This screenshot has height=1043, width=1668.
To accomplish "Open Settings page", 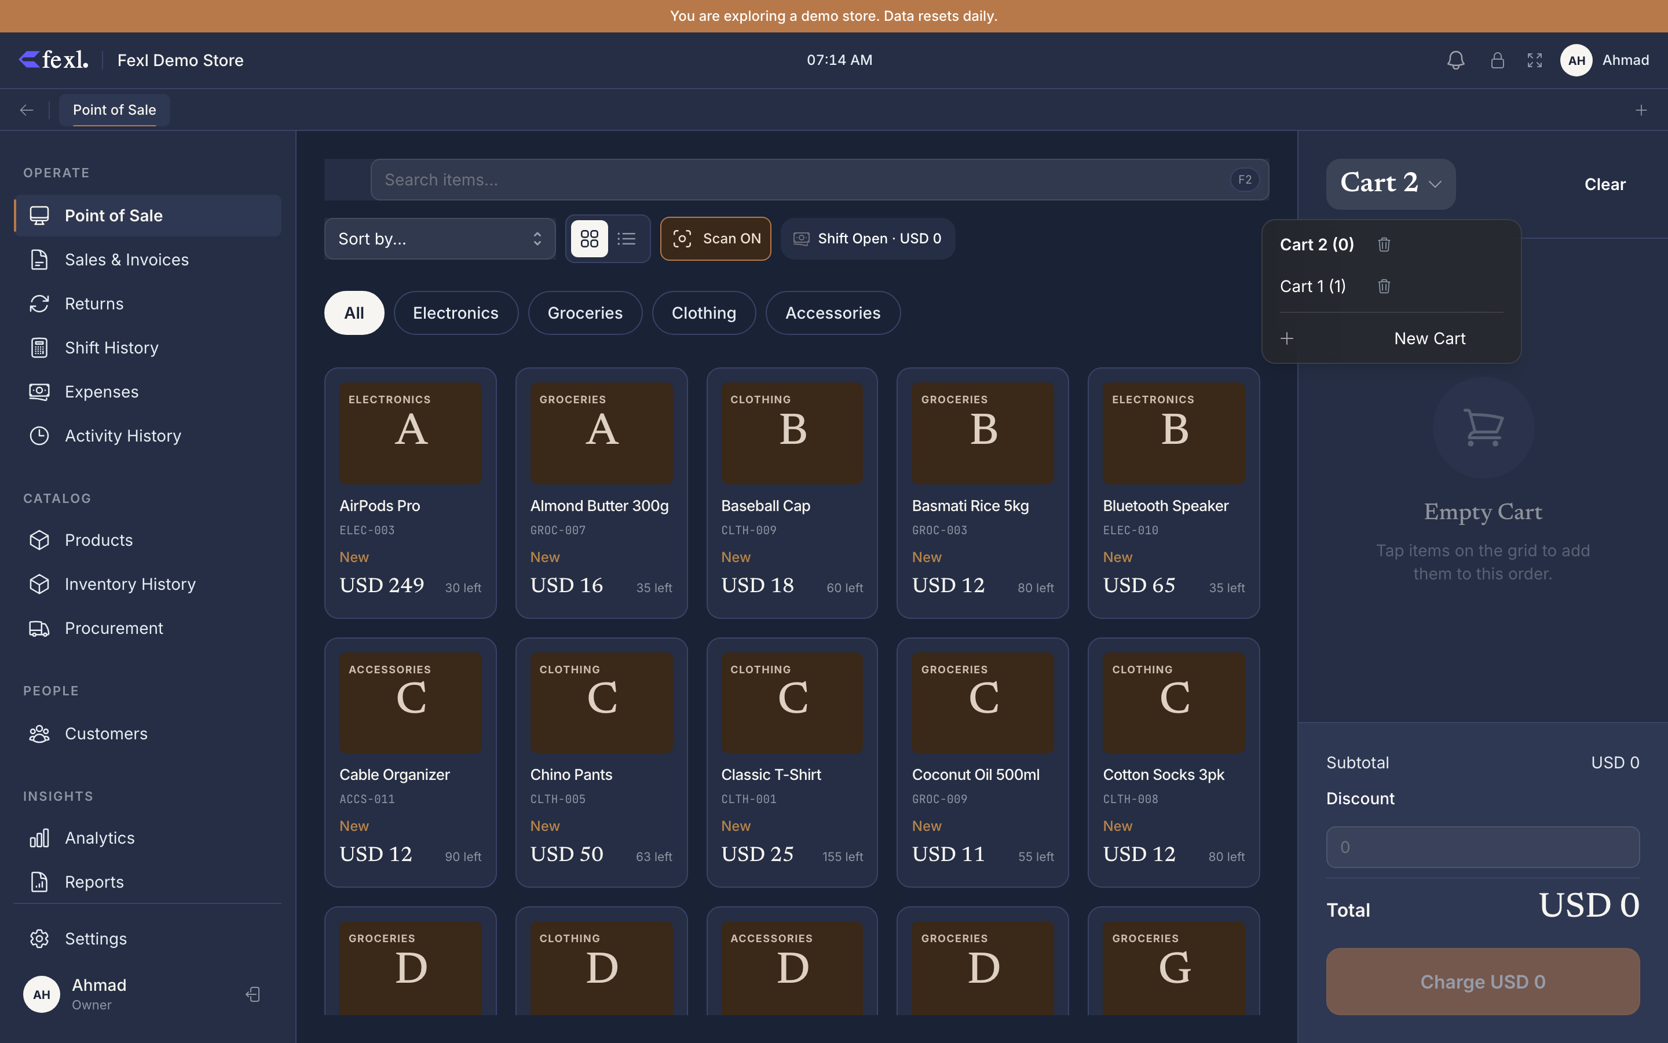I will click(x=148, y=939).
